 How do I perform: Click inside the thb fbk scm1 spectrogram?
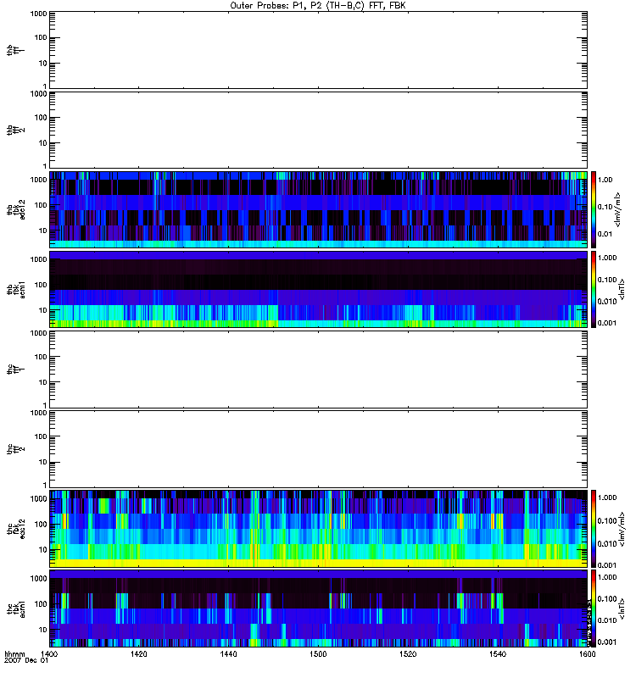click(x=317, y=289)
